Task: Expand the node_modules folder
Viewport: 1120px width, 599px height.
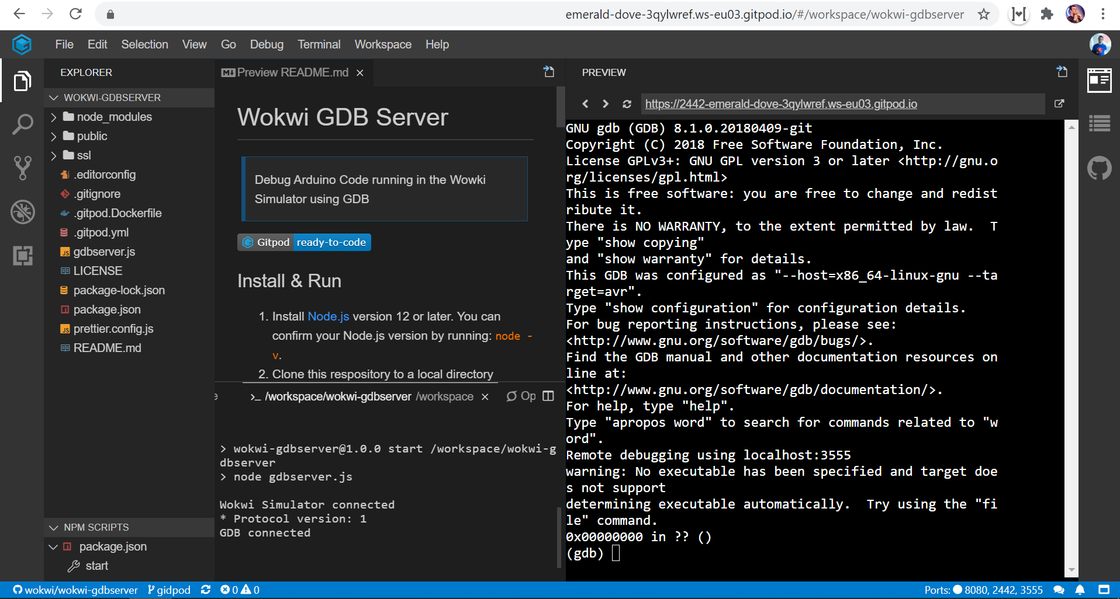Action: (54, 117)
